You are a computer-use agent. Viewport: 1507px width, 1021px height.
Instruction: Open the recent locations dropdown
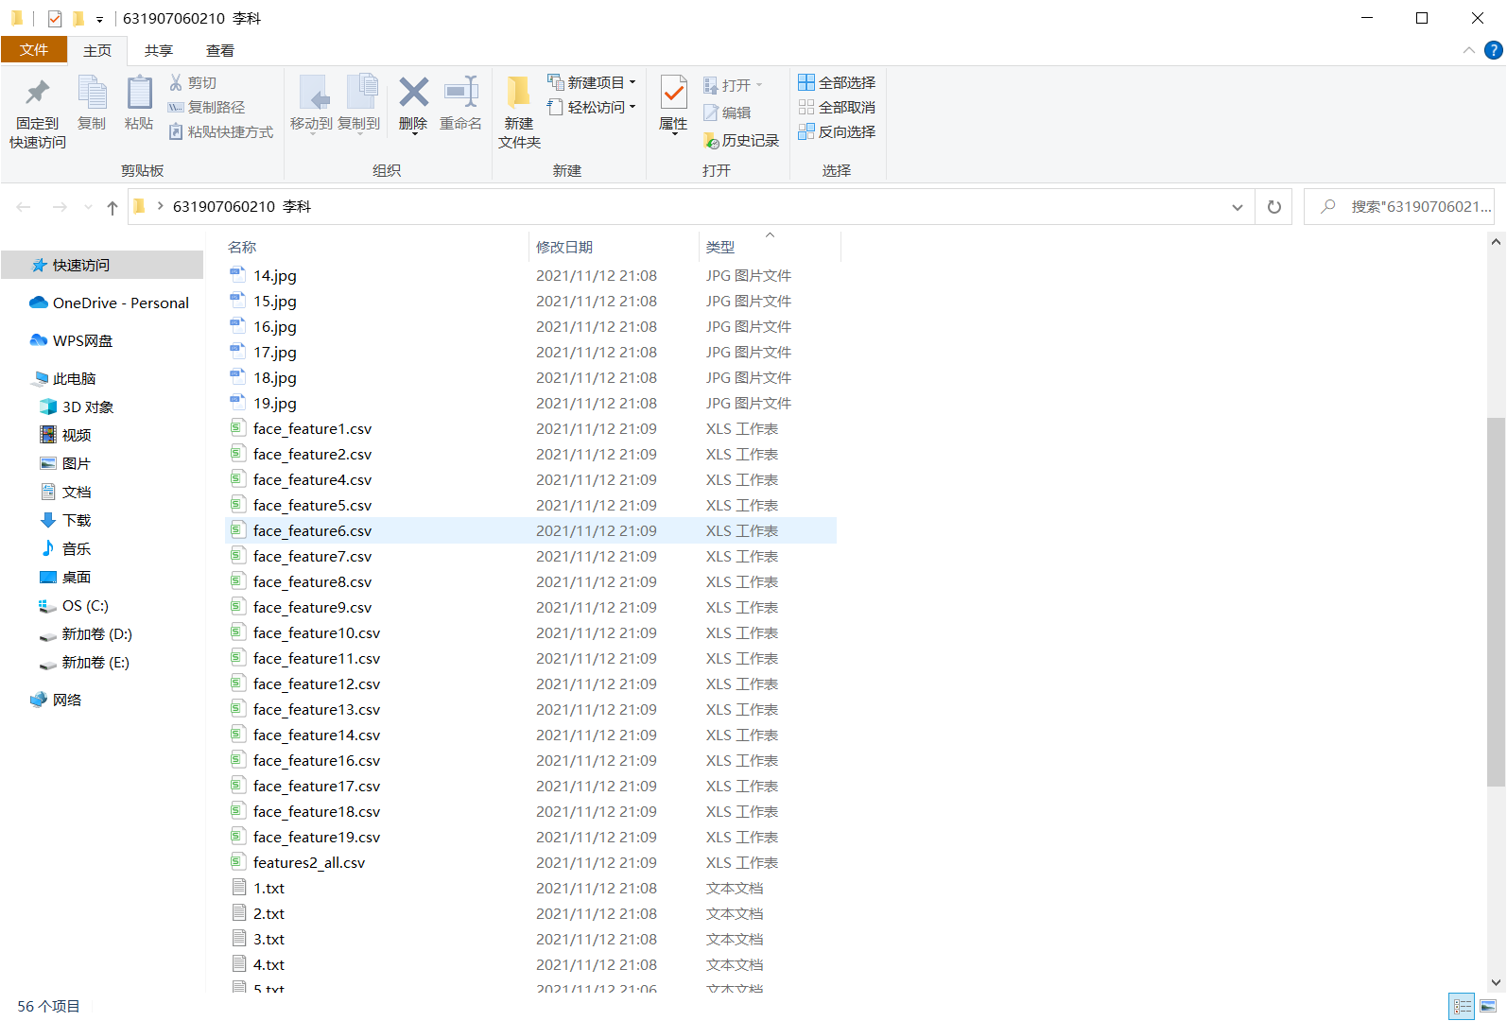tap(88, 207)
